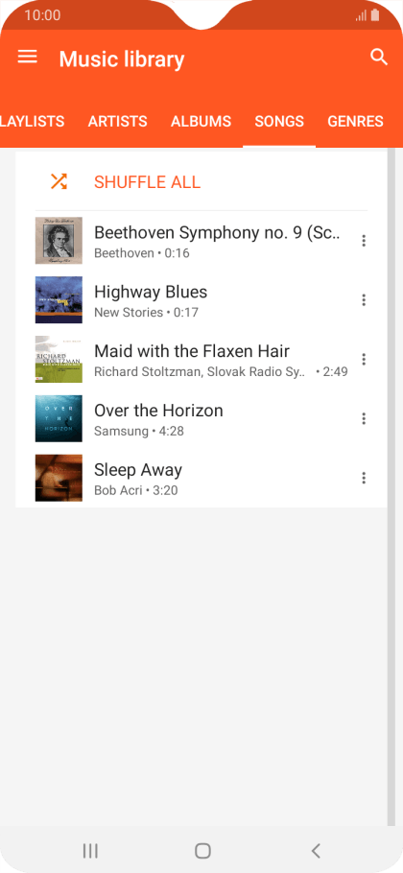Tap the Over the Horizon album cover
This screenshot has height=873, width=403.
coord(59,418)
